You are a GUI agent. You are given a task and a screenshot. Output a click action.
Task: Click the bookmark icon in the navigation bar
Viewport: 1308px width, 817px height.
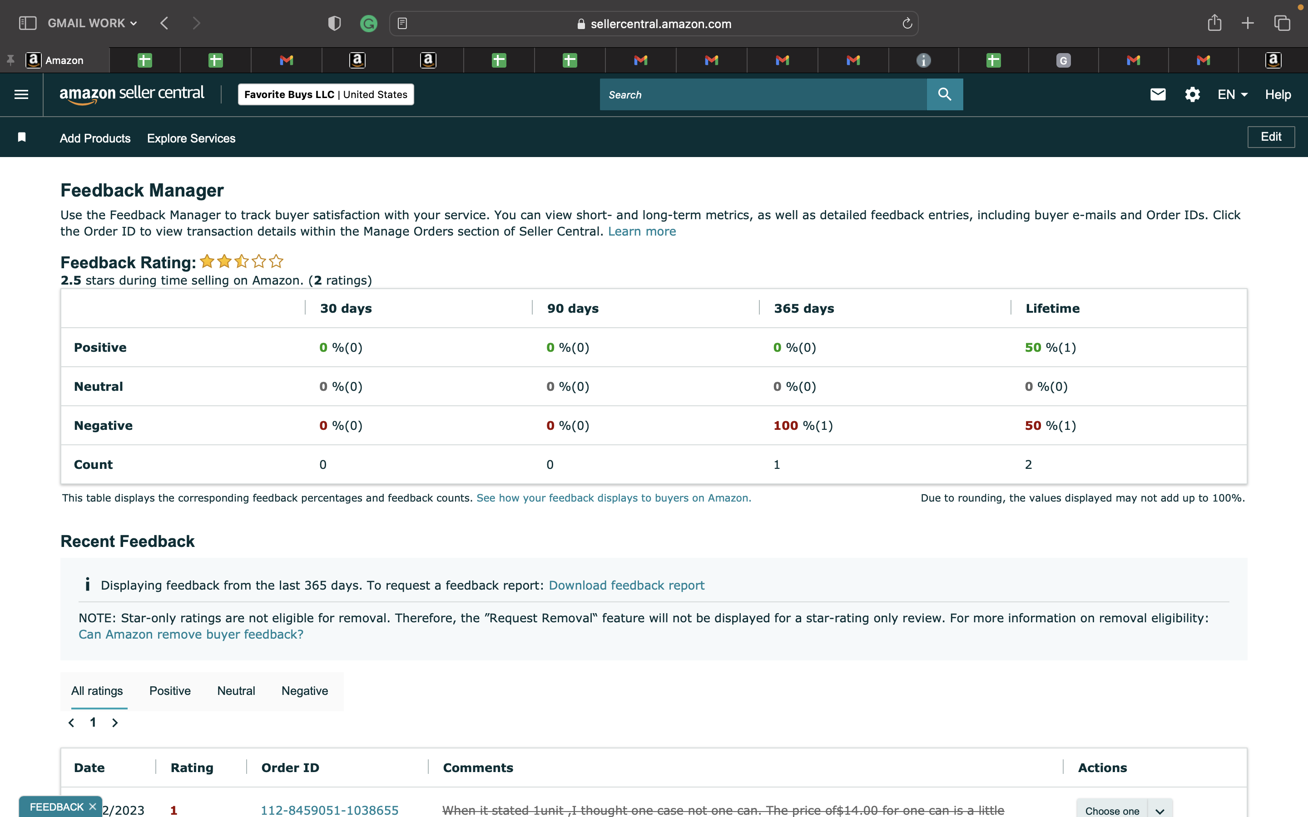(x=22, y=137)
